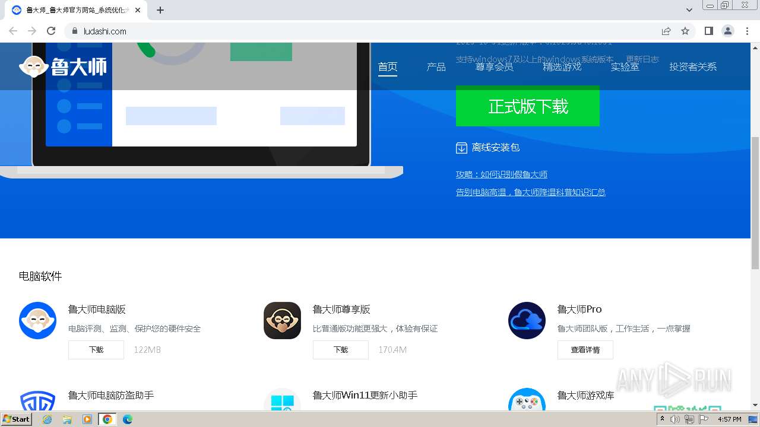Click 查看详情 for 鲁大师Pro

click(585, 350)
